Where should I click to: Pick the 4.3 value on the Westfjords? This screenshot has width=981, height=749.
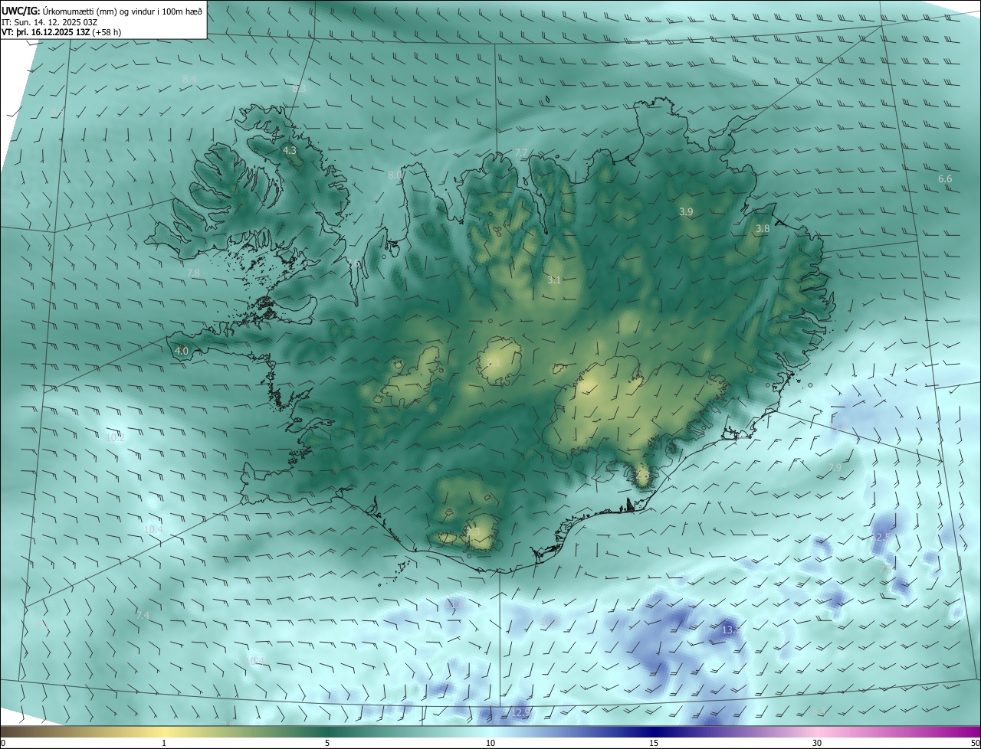tap(290, 151)
